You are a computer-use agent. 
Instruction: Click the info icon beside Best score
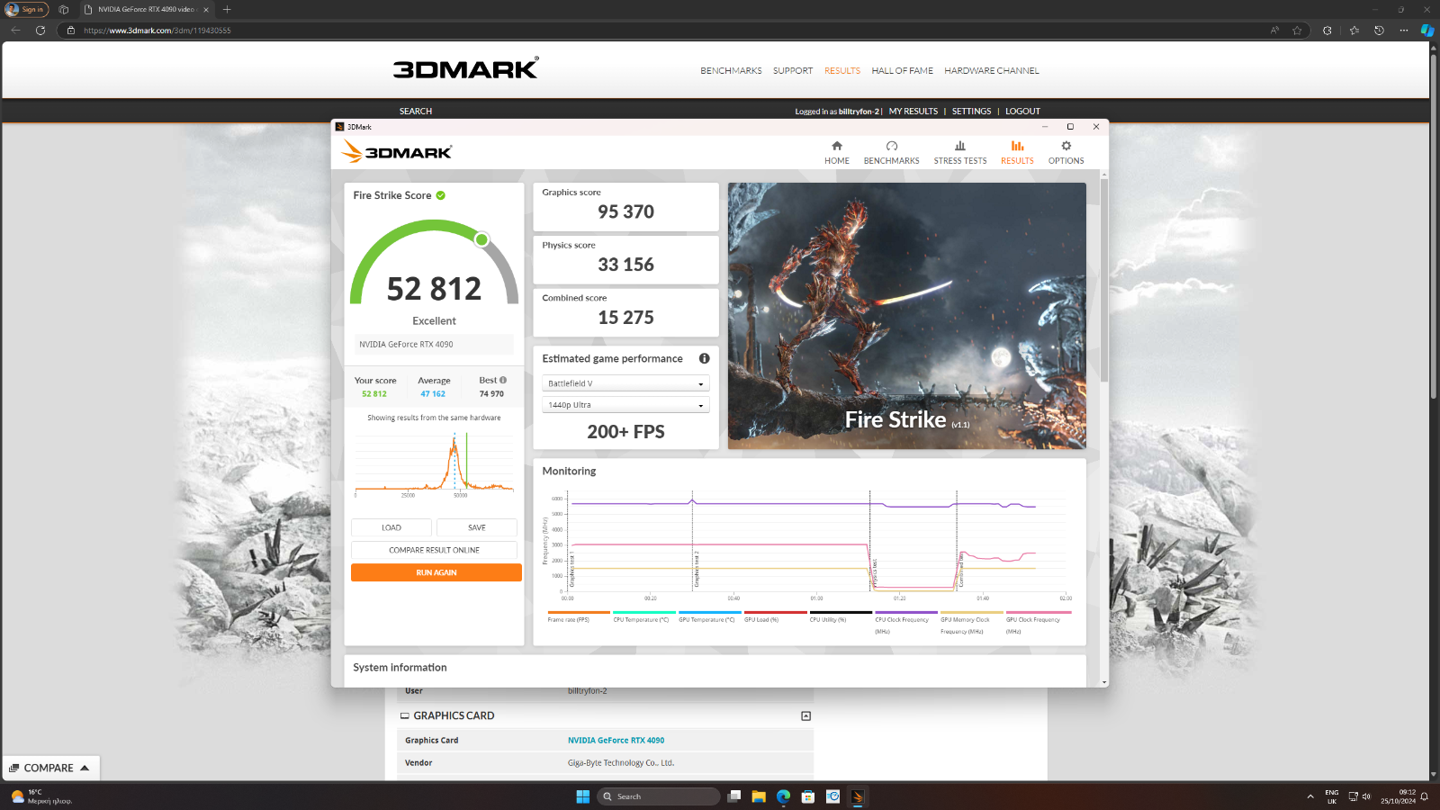tap(503, 380)
